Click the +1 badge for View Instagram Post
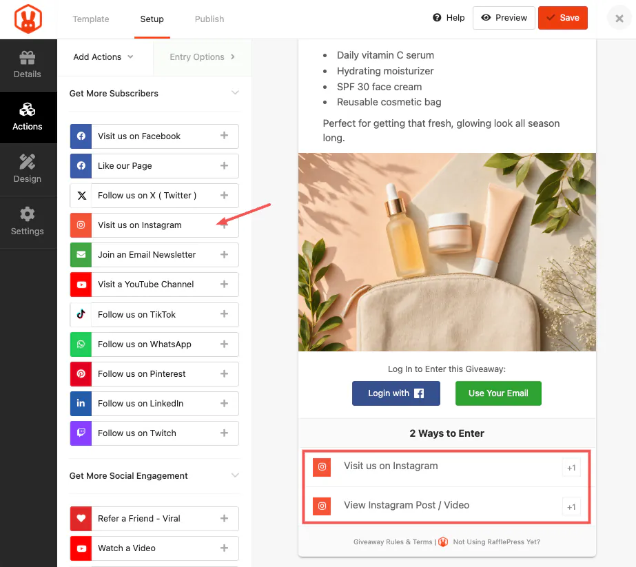Image resolution: width=636 pixels, height=567 pixels. 571,507
